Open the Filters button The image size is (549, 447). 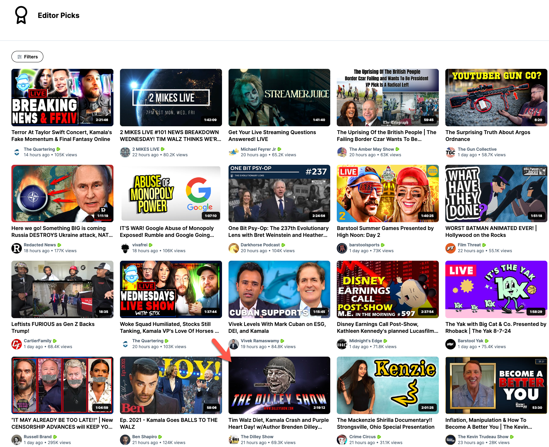click(x=27, y=57)
